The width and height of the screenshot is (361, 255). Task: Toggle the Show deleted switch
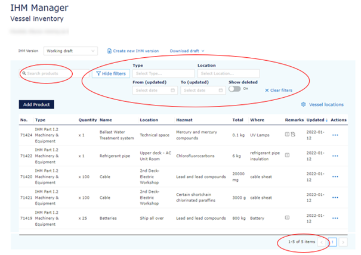coord(235,89)
